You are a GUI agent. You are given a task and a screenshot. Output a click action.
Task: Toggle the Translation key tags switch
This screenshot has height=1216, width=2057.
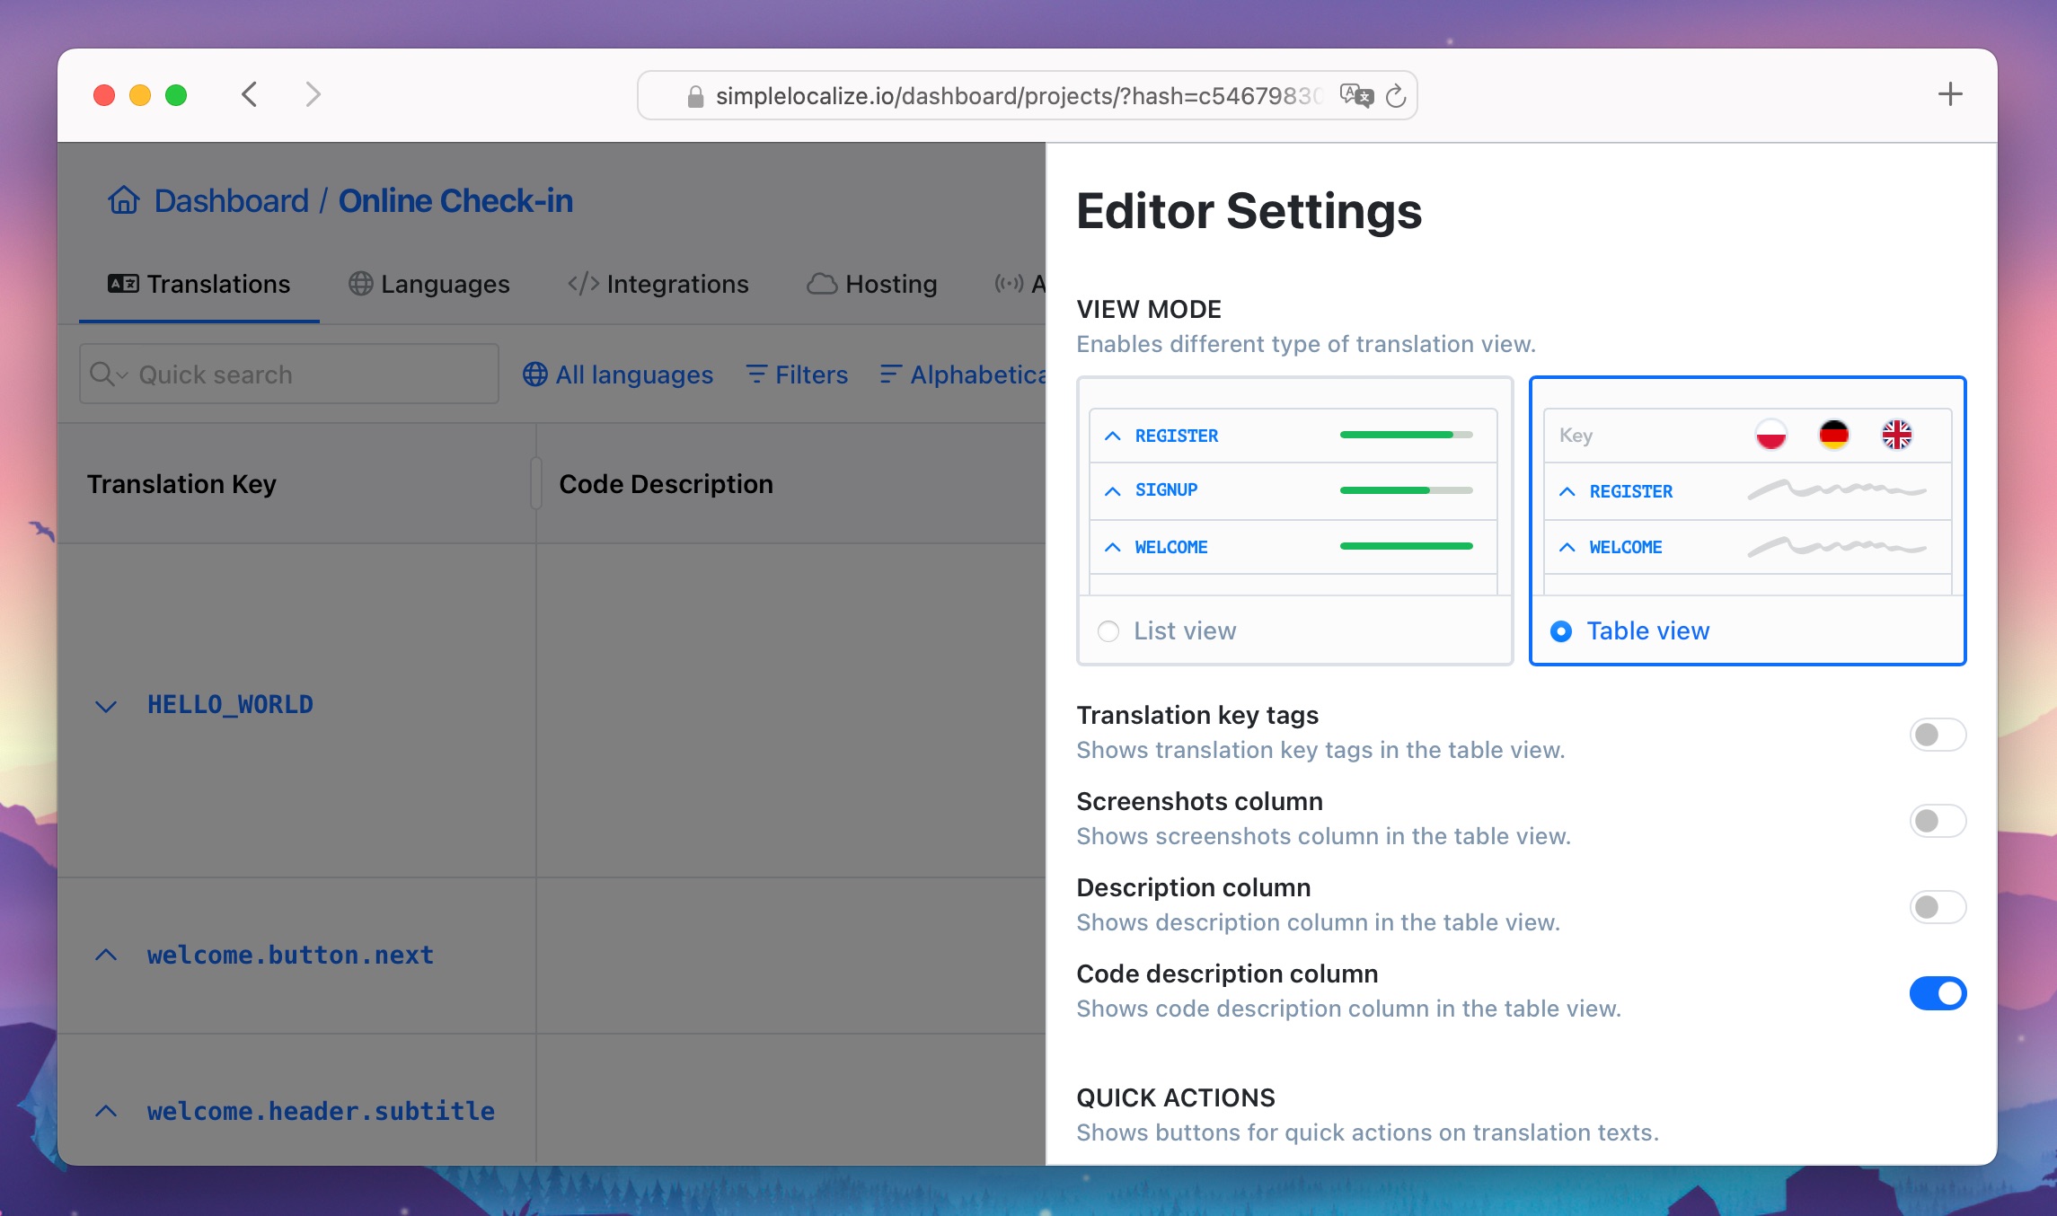1937,734
